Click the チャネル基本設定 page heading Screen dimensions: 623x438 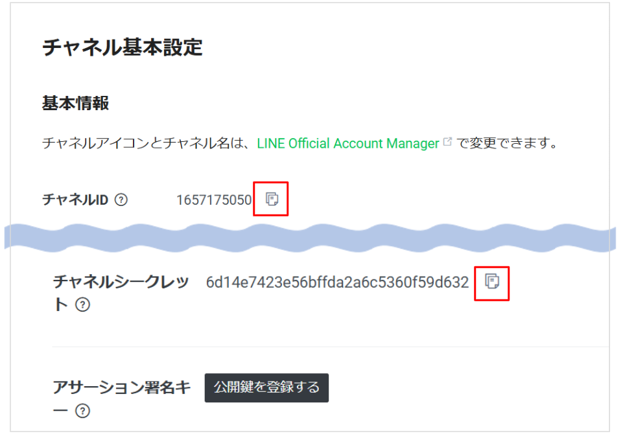[x=122, y=48]
